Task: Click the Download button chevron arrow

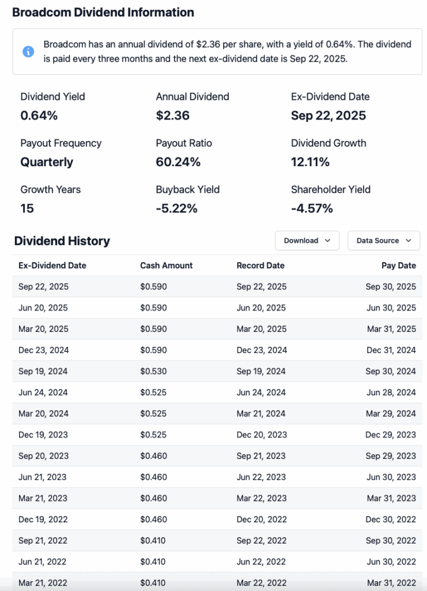Action: (x=328, y=241)
